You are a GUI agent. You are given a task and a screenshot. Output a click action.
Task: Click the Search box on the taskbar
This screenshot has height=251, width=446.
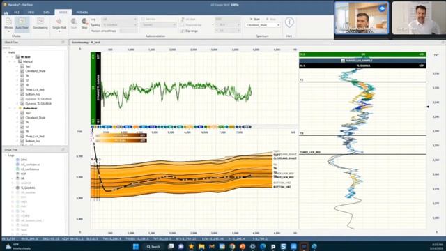click(153, 246)
